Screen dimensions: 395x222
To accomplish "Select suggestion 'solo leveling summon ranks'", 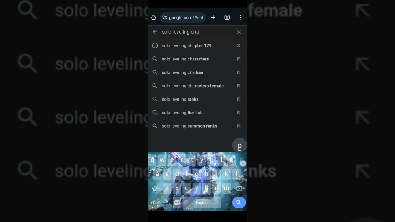I will [x=189, y=126].
